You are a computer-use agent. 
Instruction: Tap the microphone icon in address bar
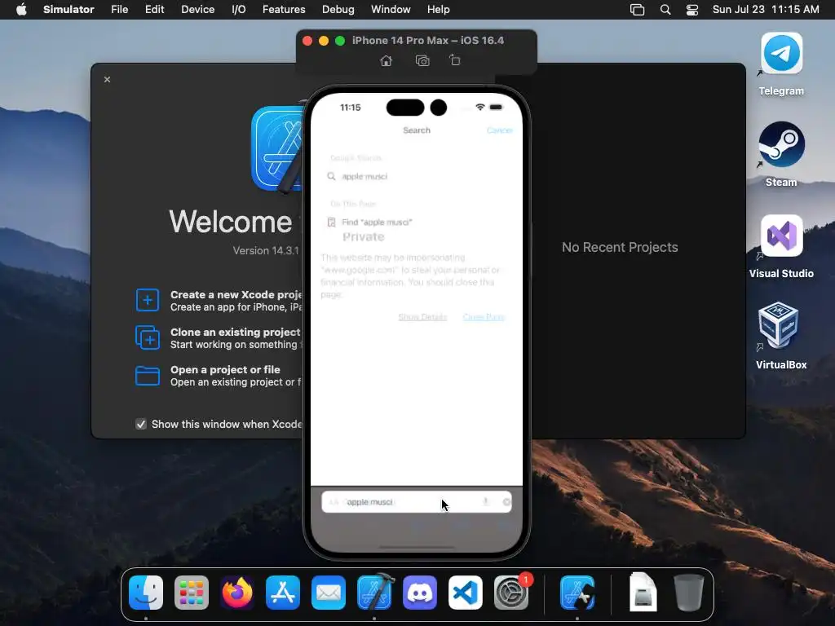(x=486, y=502)
